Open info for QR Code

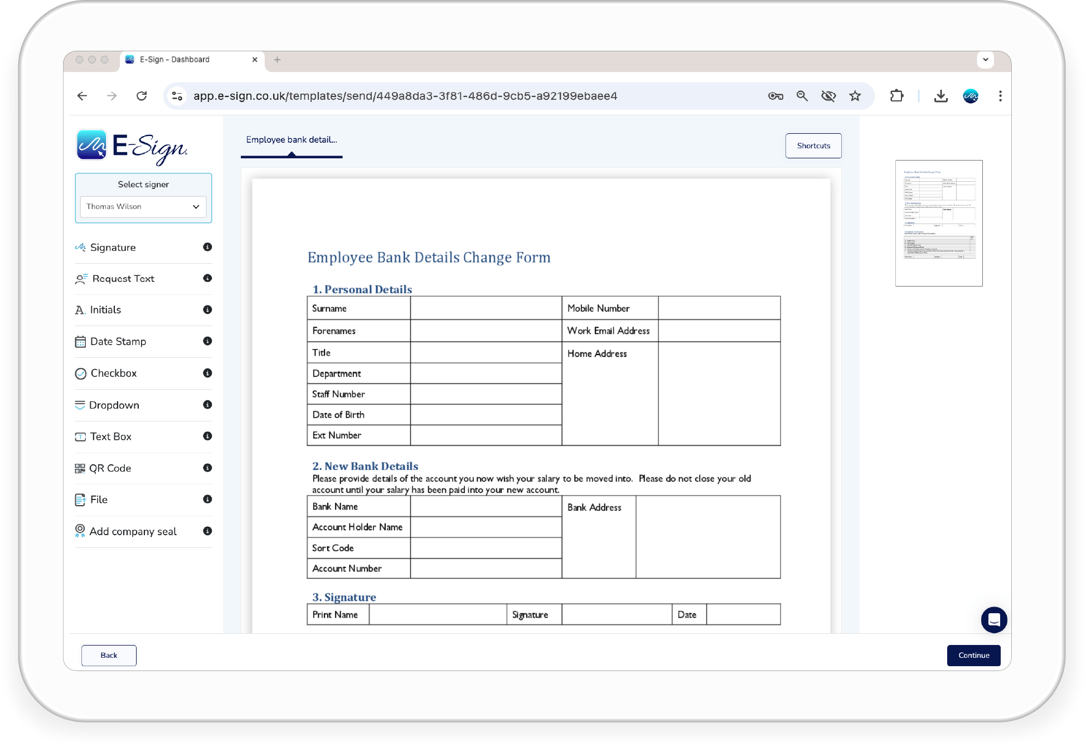(207, 468)
